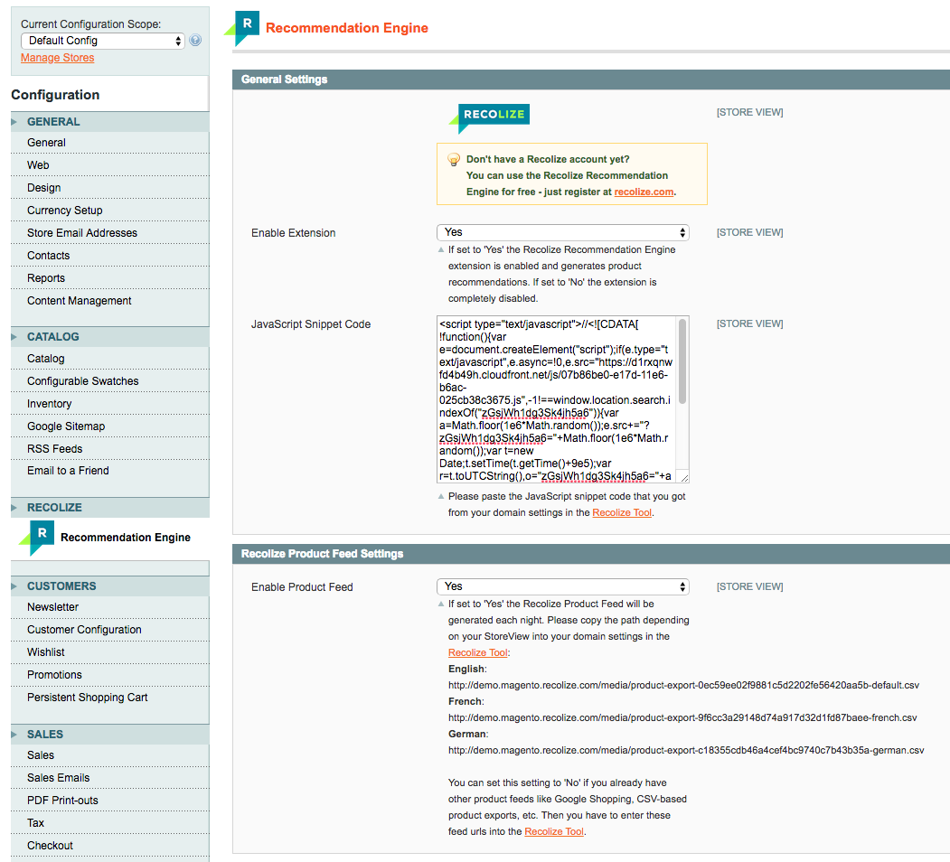Open the Sales Emails tab

click(x=109, y=778)
